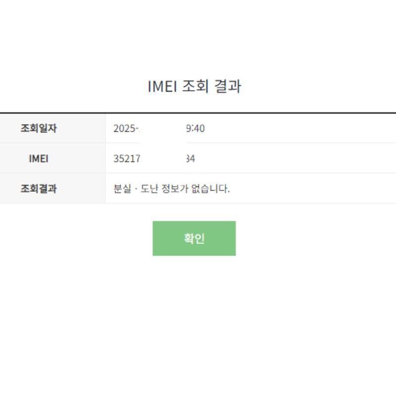
Task: Click the word IMEI in the heading
Action: [x=163, y=86]
